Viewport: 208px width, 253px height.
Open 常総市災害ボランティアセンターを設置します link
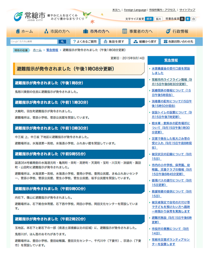(171, 242)
